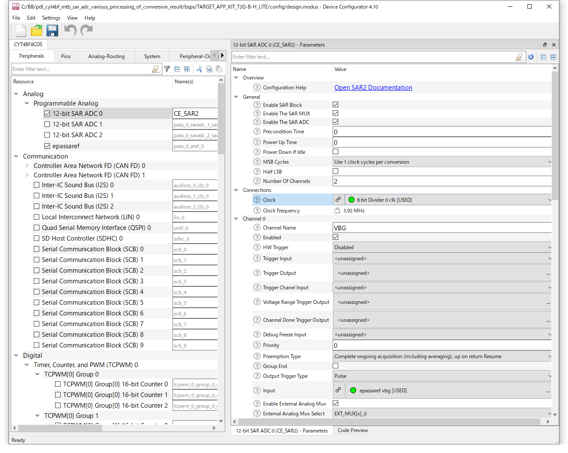This screenshot has width=568, height=453.
Task: Undock the SAR ADC Parameters panel
Action: click(x=545, y=44)
